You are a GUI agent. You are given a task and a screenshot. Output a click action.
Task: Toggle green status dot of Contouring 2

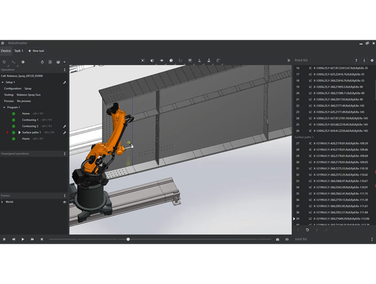(x=14, y=126)
